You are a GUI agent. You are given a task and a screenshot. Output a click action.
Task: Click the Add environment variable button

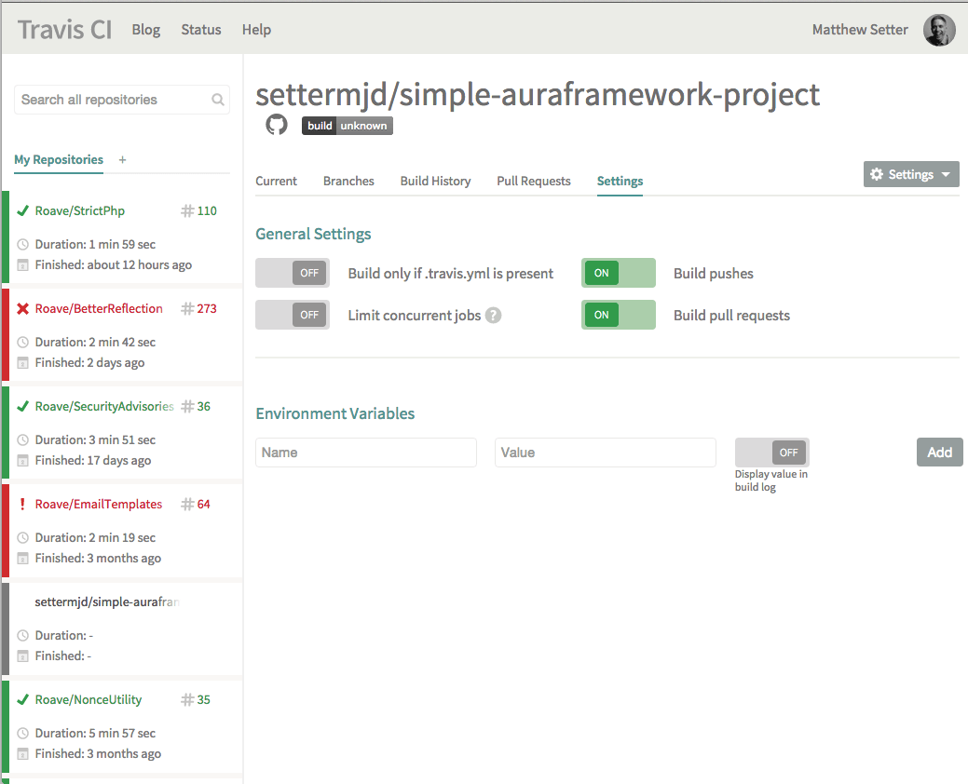(x=940, y=453)
